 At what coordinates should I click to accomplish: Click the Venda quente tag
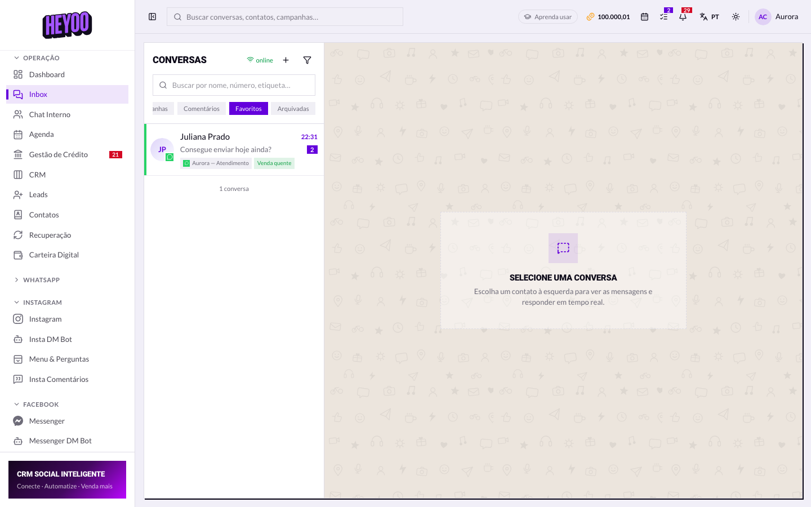(x=274, y=163)
